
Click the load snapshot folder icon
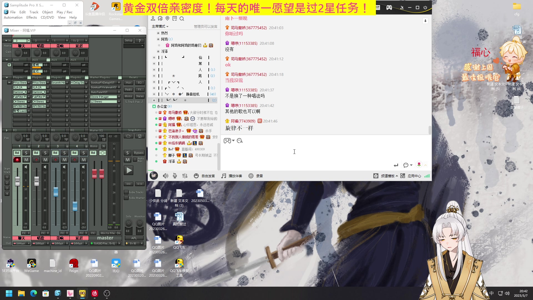129,136
